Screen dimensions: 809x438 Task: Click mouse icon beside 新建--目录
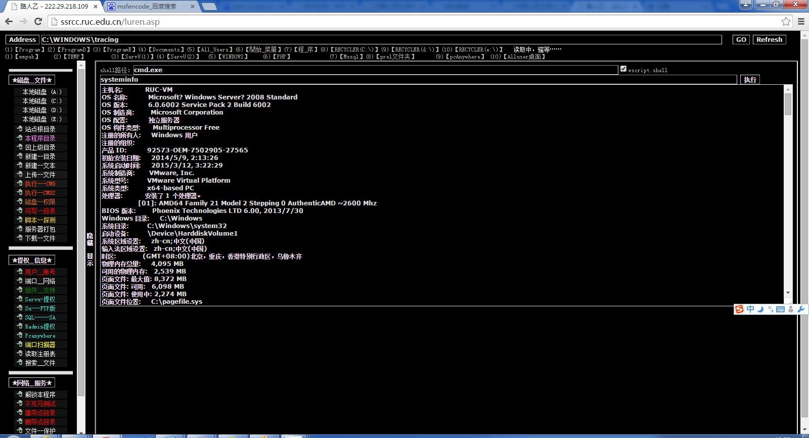(20, 156)
